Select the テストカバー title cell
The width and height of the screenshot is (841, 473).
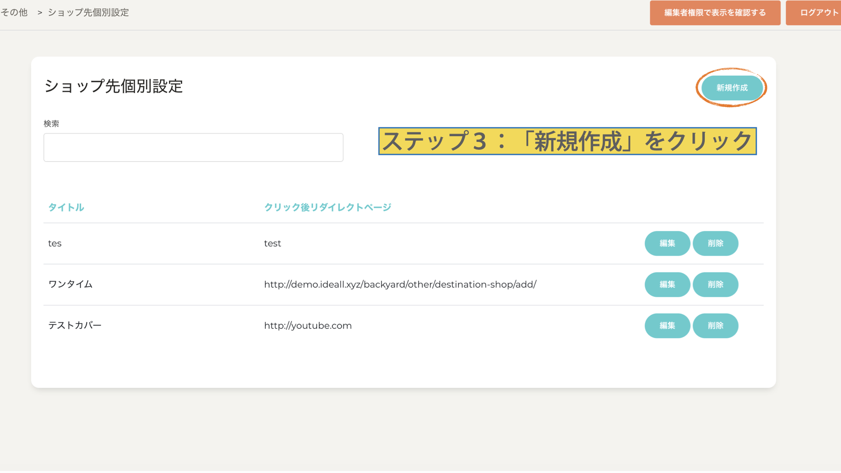(x=75, y=326)
